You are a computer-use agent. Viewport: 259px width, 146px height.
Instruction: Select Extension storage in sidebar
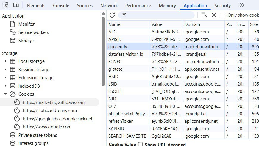[36, 78]
